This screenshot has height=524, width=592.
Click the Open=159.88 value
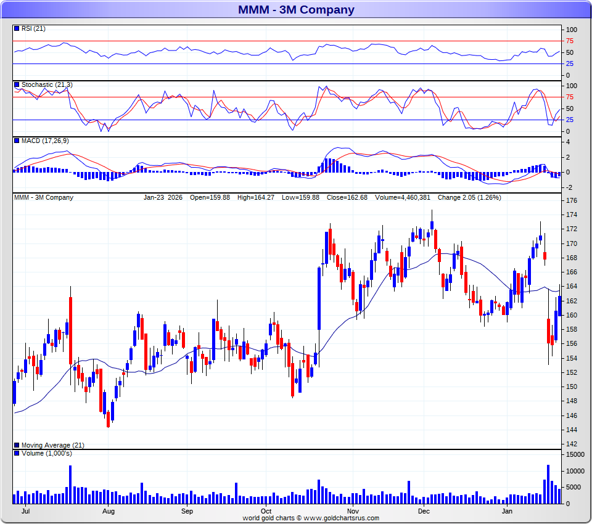click(x=210, y=197)
